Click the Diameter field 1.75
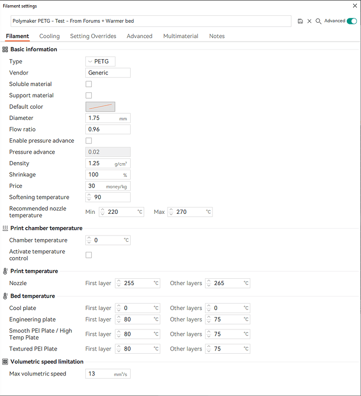Viewport: 361px width, 396px height. point(108,118)
